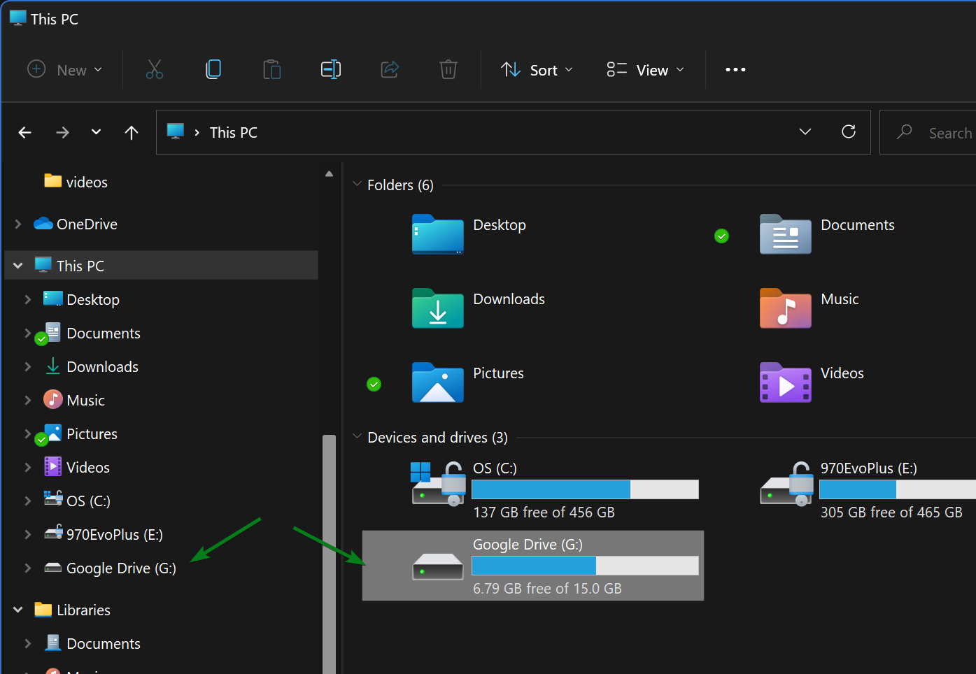The height and width of the screenshot is (674, 976).
Task: Open the Desktop folder icon in main pane
Action: coord(438,234)
